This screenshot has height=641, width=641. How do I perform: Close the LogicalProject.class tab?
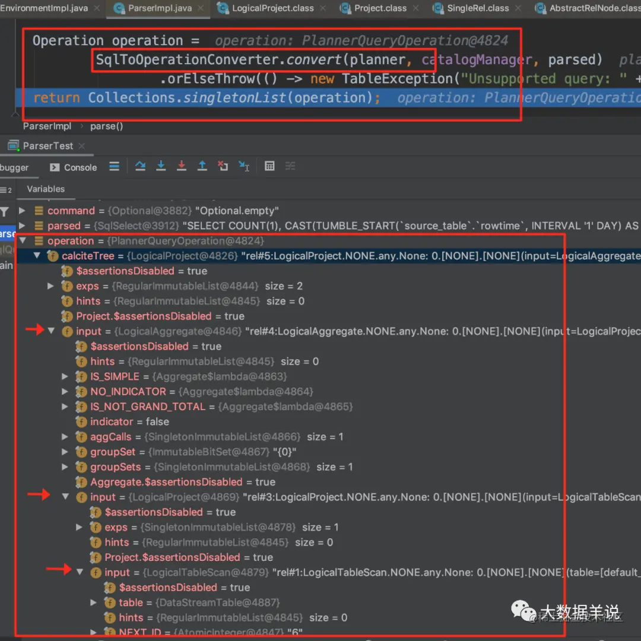click(x=323, y=8)
